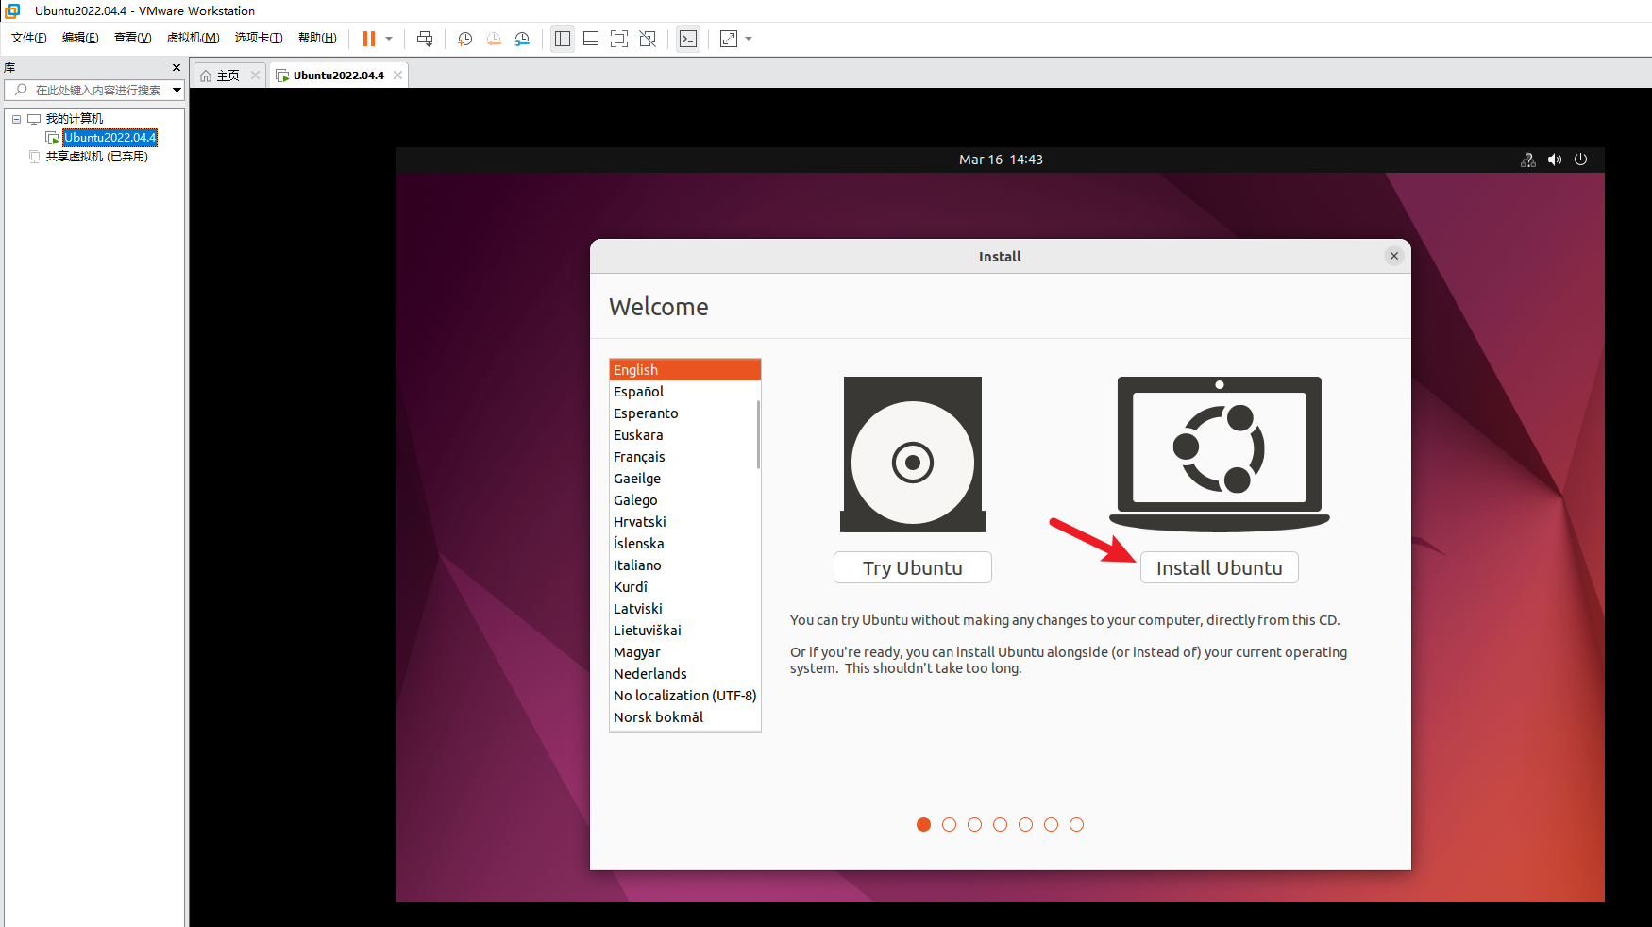Enter full screen mode

[x=619, y=39]
